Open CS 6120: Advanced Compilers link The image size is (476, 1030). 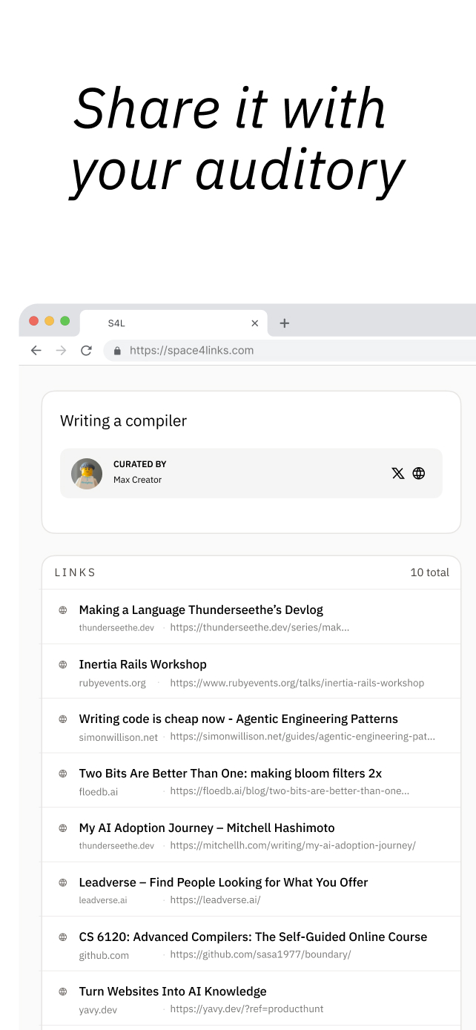[x=253, y=937]
